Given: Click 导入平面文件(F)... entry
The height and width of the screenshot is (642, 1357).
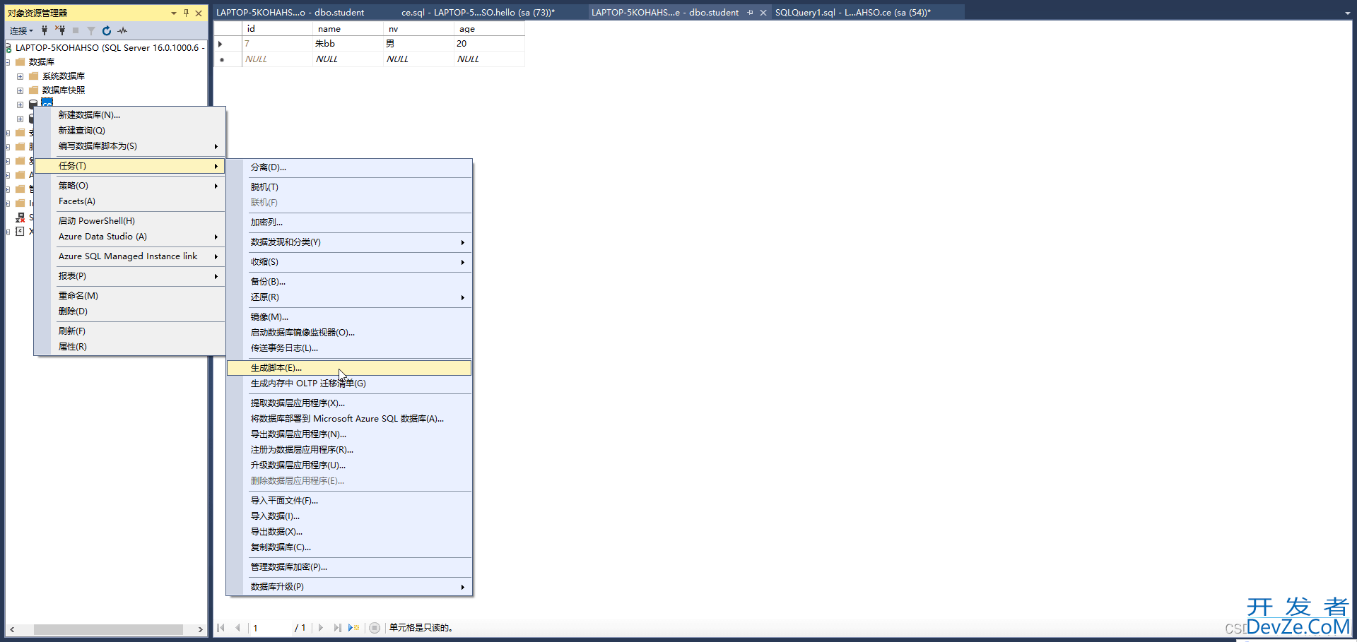Looking at the screenshot, I should click(349, 501).
